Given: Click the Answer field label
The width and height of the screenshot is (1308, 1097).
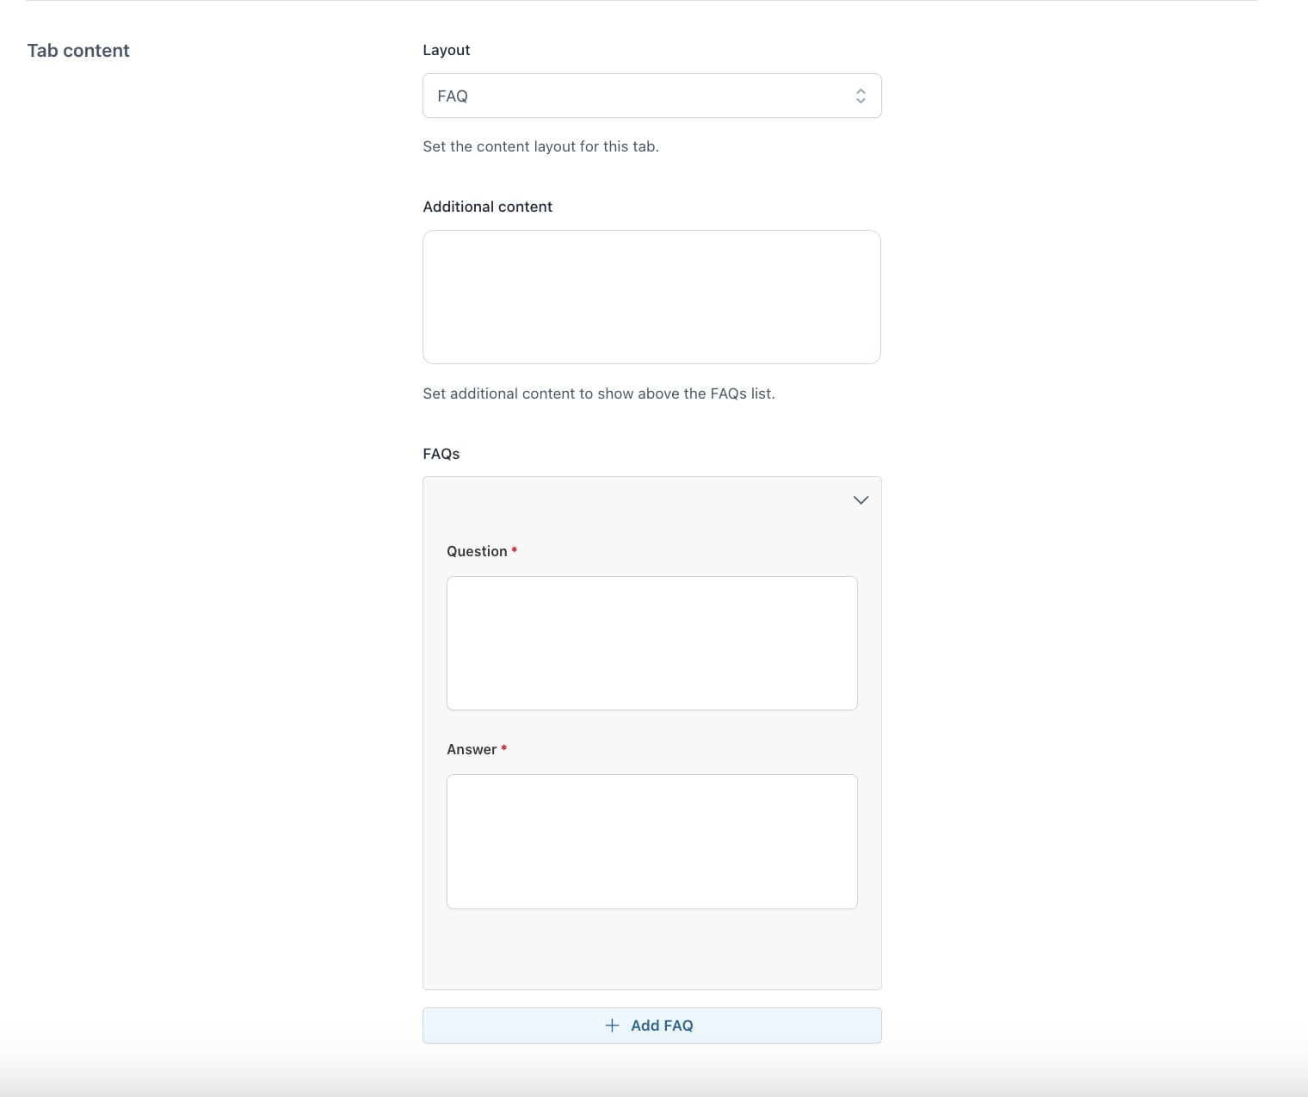Looking at the screenshot, I should (x=472, y=749).
